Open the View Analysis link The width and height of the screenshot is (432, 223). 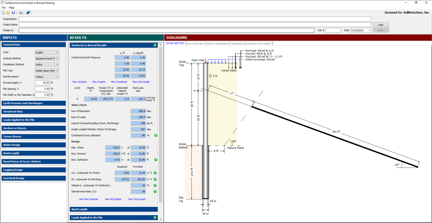click(x=80, y=82)
